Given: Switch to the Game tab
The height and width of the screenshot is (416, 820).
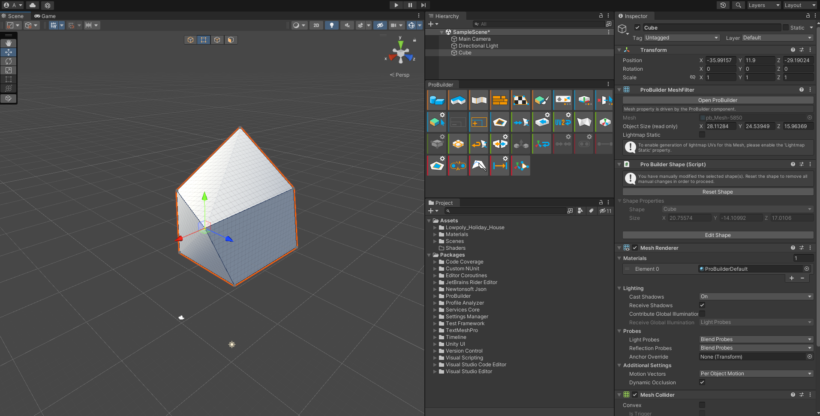Looking at the screenshot, I should pos(45,16).
